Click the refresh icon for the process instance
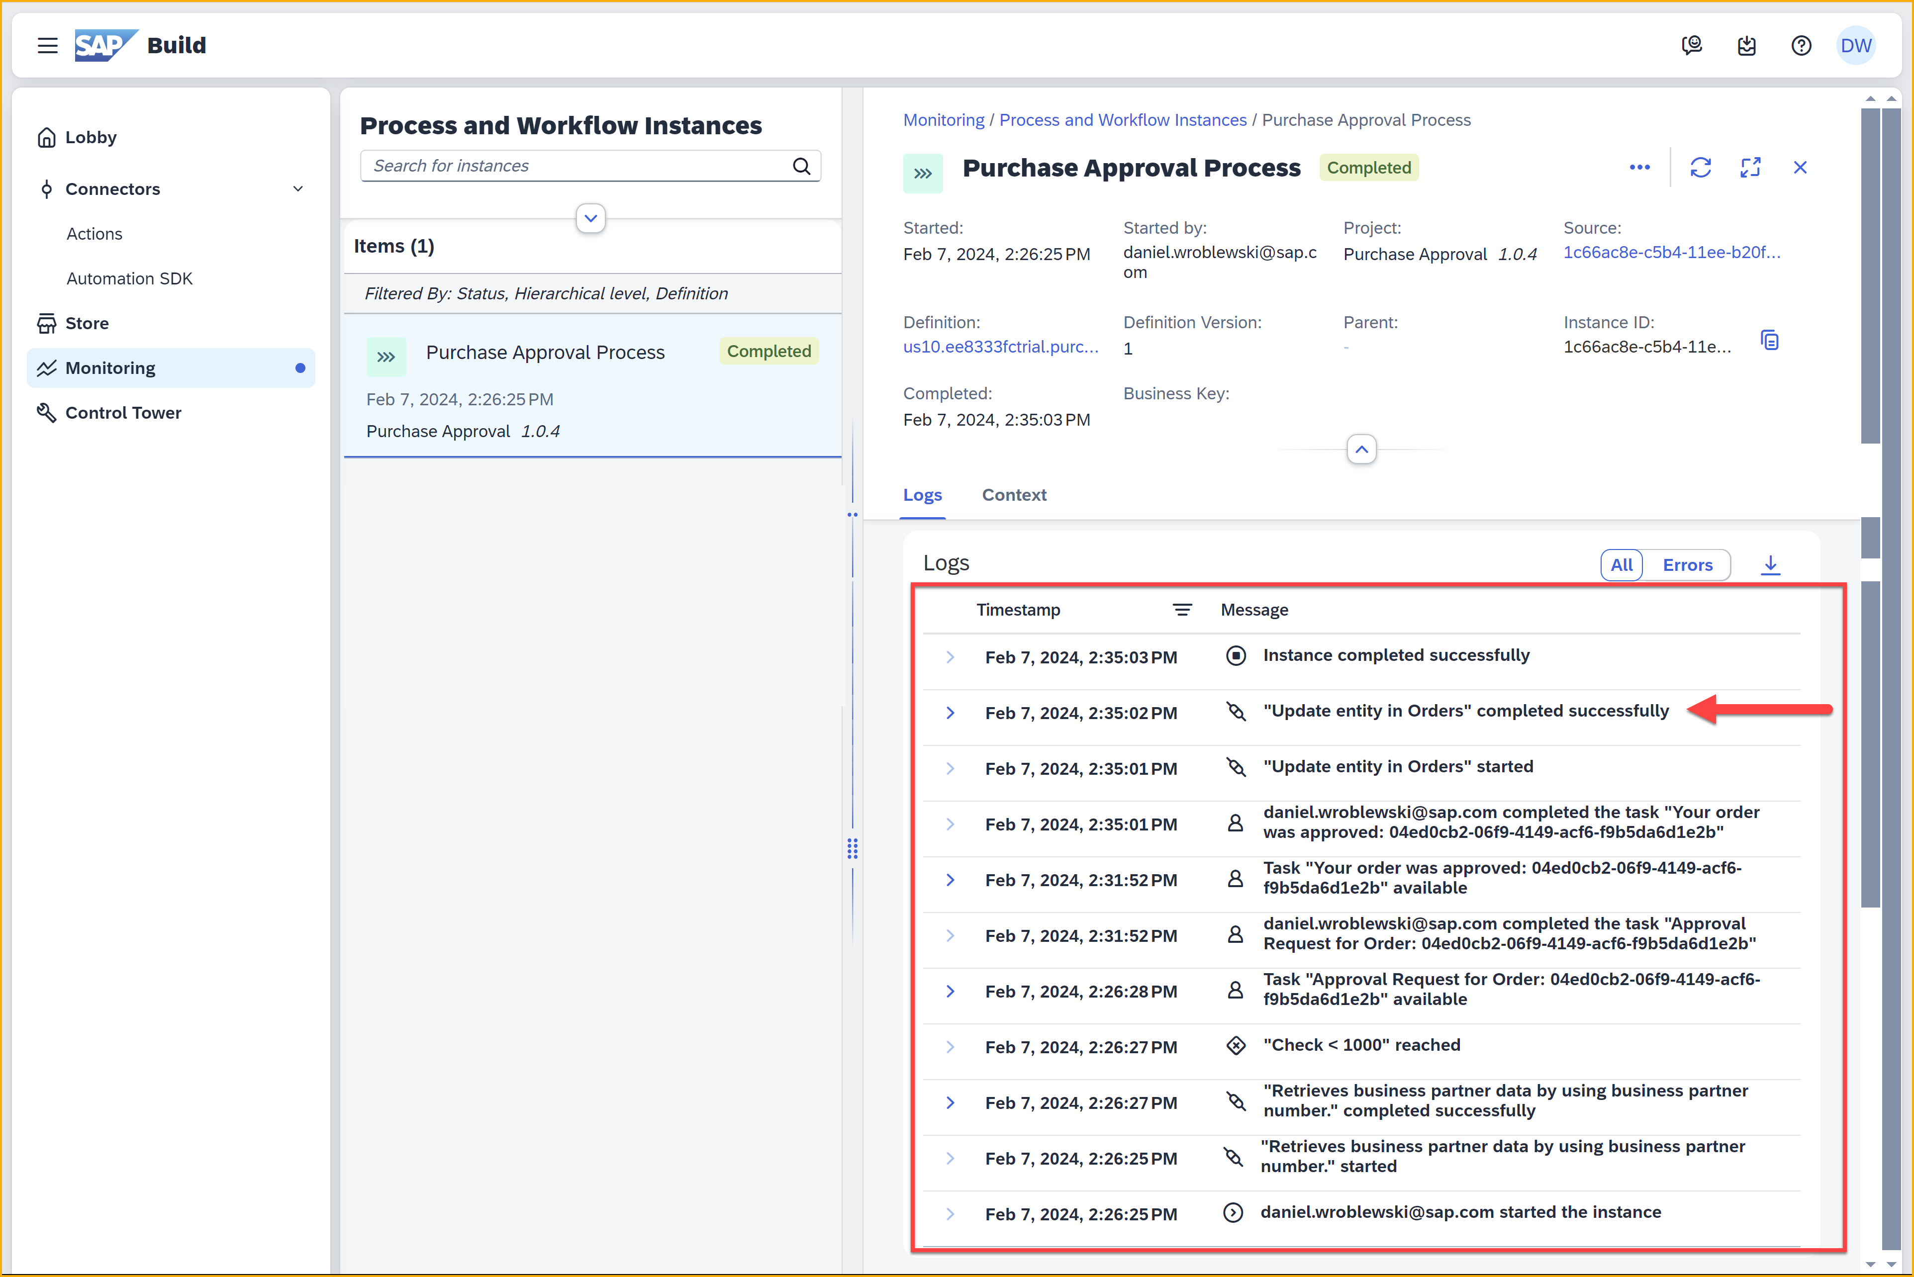 pyautogui.click(x=1701, y=168)
